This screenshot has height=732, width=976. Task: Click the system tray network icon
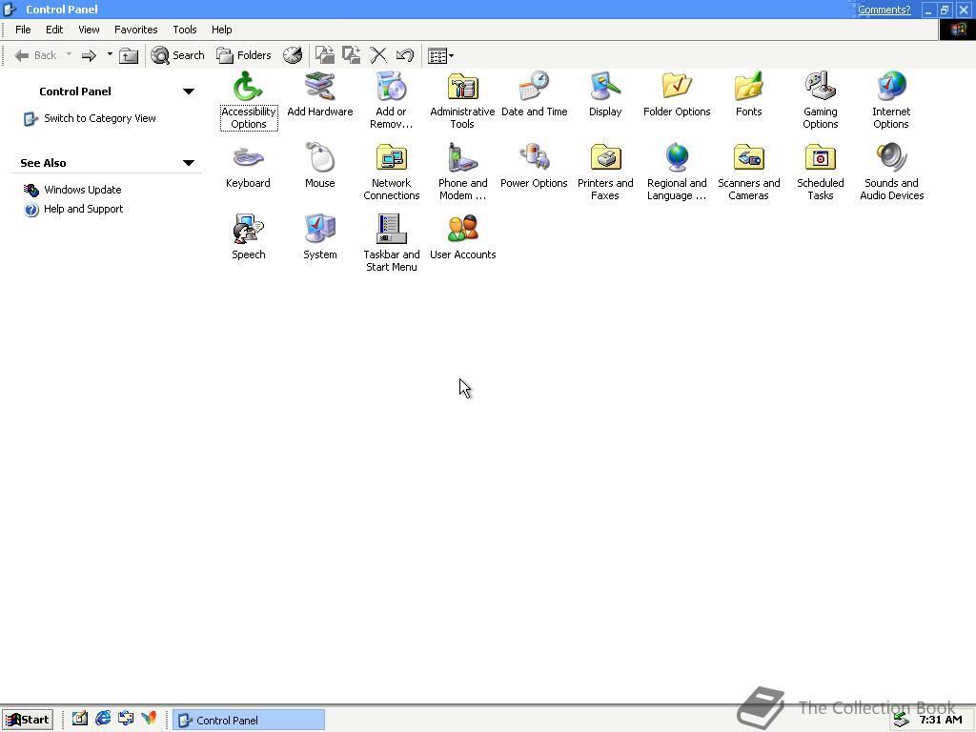coord(901,721)
